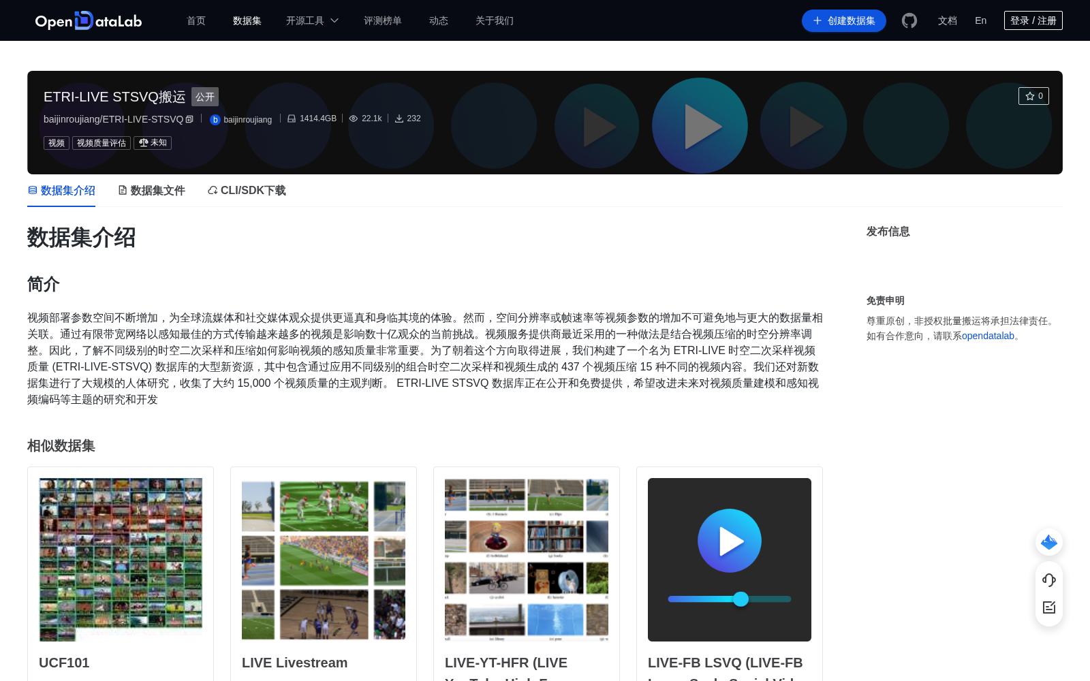The width and height of the screenshot is (1090, 681).
Task: Open the OpenDataLab home logo
Action: click(89, 20)
